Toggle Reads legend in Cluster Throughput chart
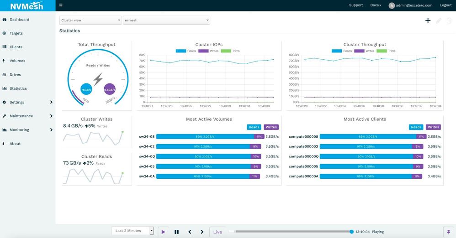Screen dimensions: 456x238 coord(342,51)
